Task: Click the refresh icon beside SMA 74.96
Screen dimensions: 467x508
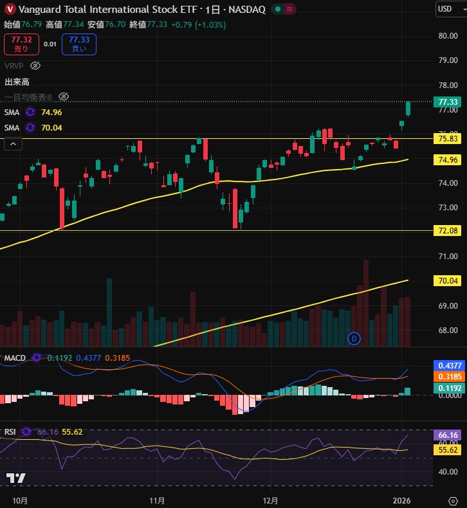Action: (x=30, y=112)
